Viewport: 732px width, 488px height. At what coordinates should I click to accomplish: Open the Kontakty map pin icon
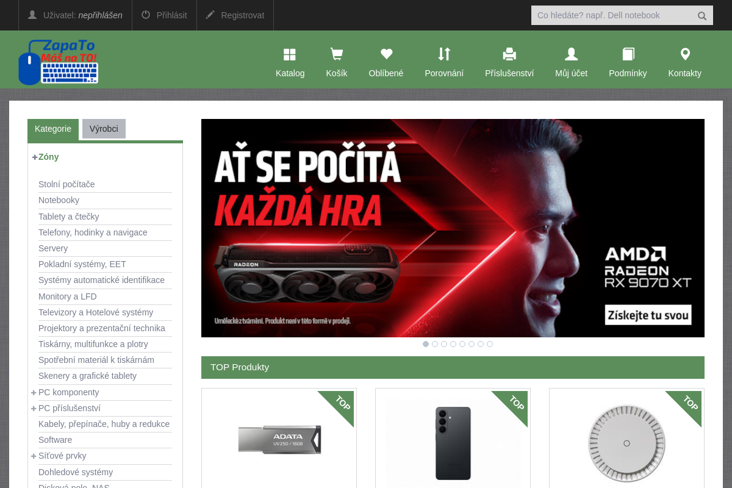(685, 55)
